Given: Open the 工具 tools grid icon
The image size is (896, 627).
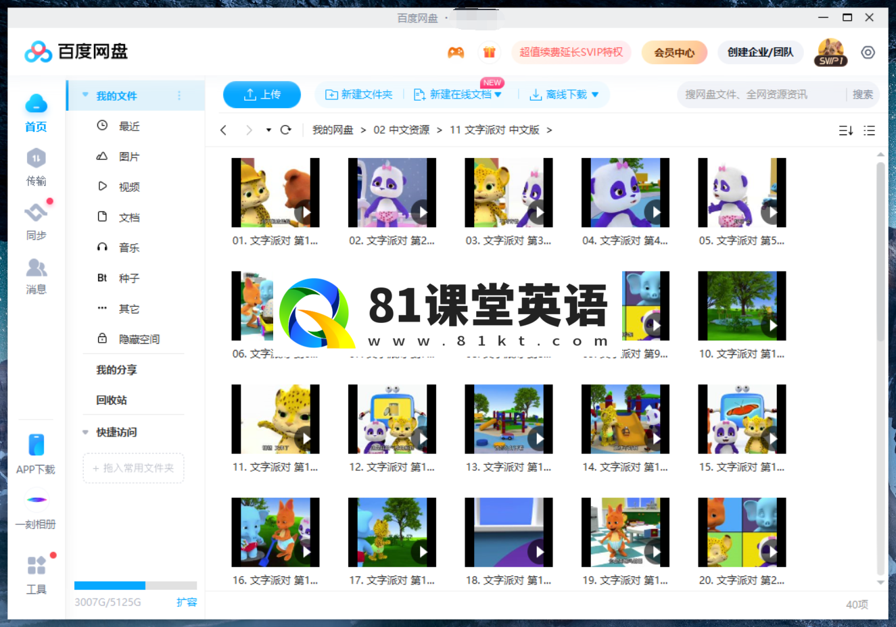Looking at the screenshot, I should click(37, 565).
